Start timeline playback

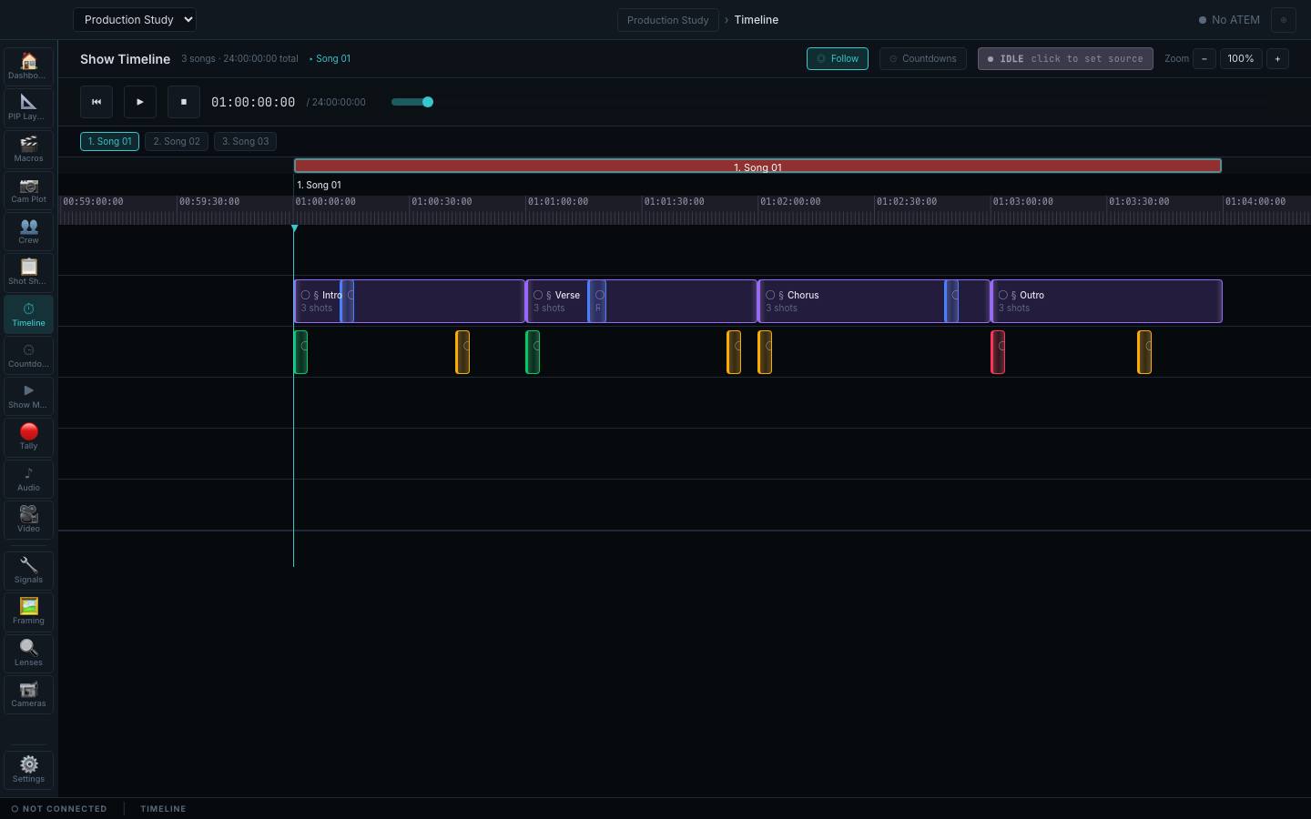pos(140,102)
